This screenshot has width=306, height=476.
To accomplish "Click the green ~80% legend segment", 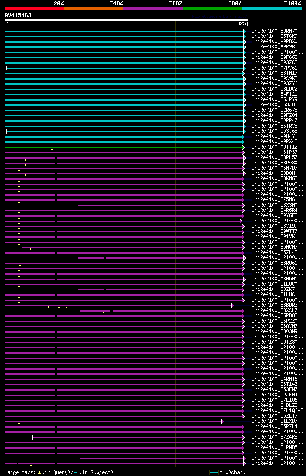I will pos(212,9).
